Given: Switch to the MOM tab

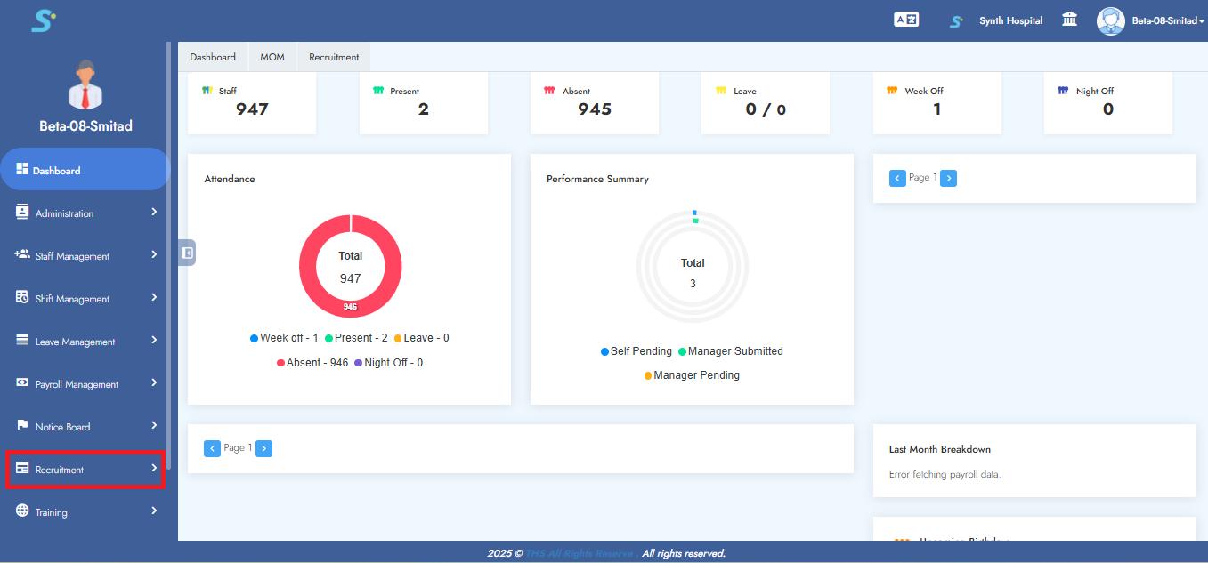Looking at the screenshot, I should tap(272, 57).
